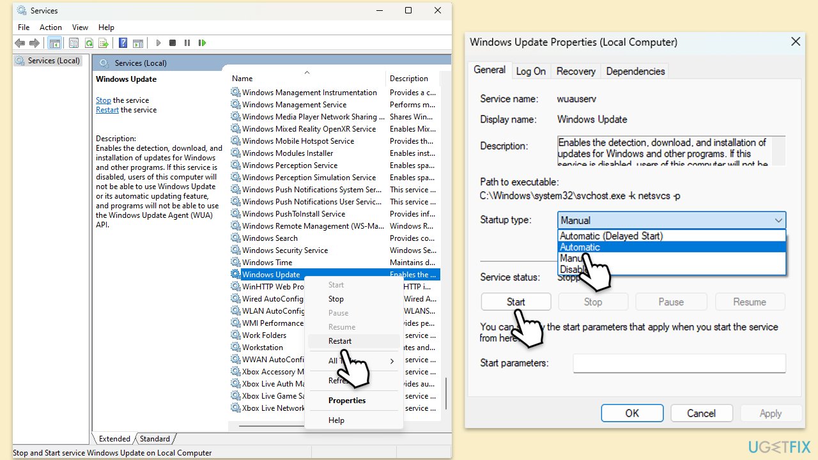
Task: Click the 'Restart the service' link
Action: pyautogui.click(x=107, y=110)
